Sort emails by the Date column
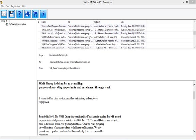Image resolution: width=196 pixels, height=140 pixels. tap(133, 22)
